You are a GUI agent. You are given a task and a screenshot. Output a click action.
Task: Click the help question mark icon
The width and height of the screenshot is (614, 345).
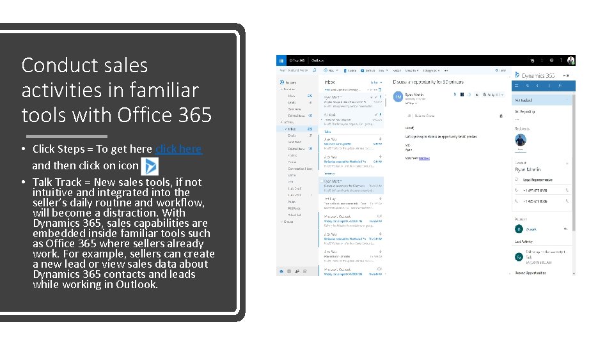(561, 60)
